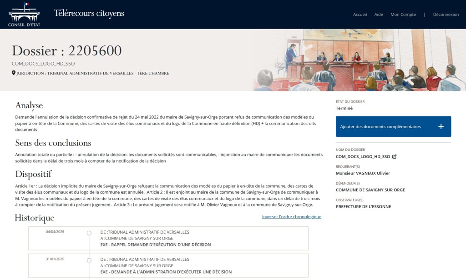The image size is (466, 280).
Task: Open the Aide menu item
Action: click(x=379, y=15)
